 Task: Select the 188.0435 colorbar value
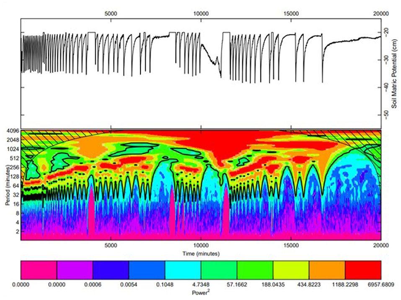273,284
